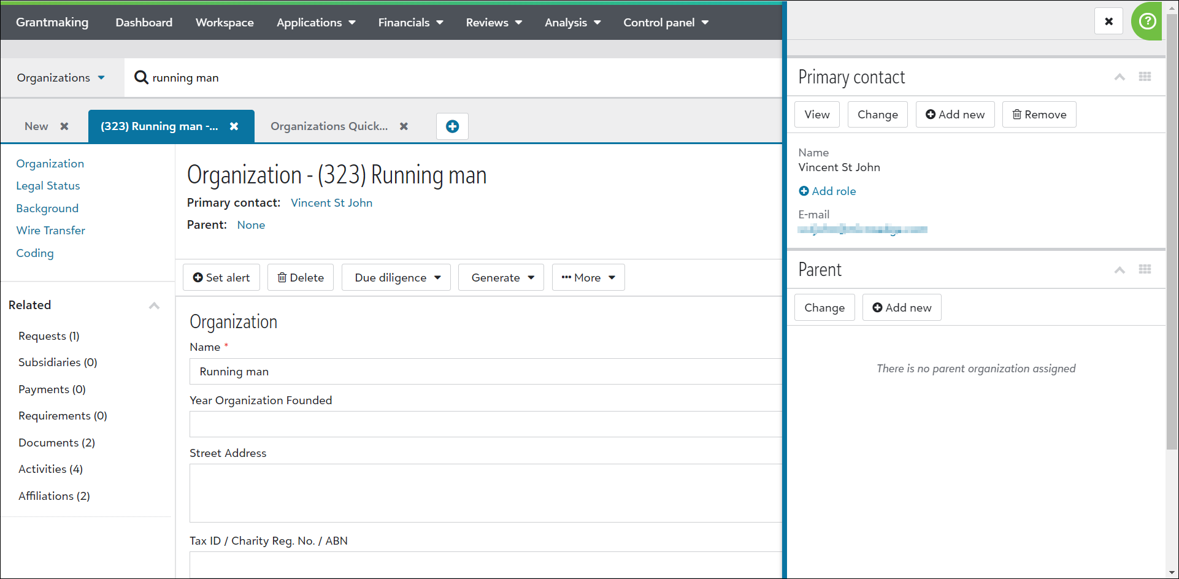Switch to the Organizations Quick tab
Viewport: 1179px width, 579px height.
(329, 126)
